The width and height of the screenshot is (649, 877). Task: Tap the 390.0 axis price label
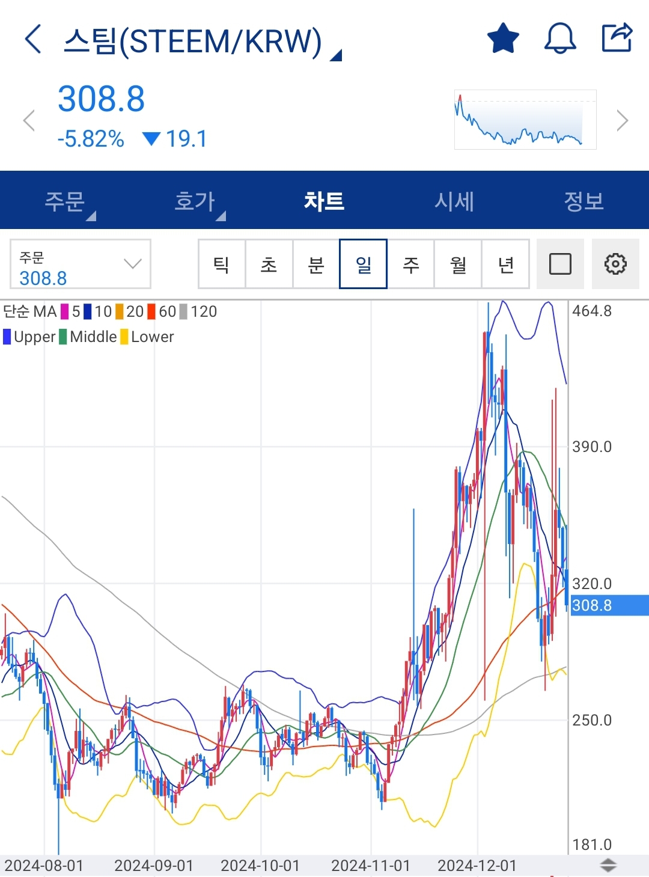point(592,447)
